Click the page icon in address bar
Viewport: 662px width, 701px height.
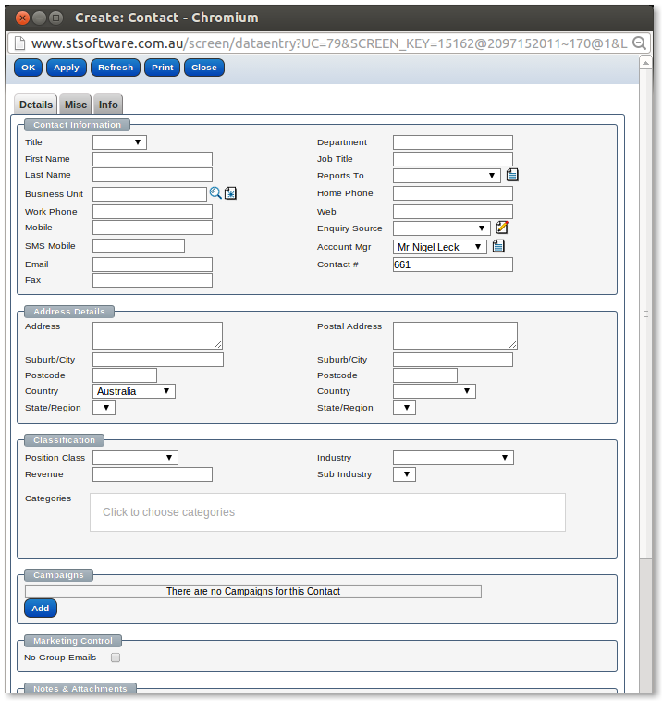pos(19,43)
